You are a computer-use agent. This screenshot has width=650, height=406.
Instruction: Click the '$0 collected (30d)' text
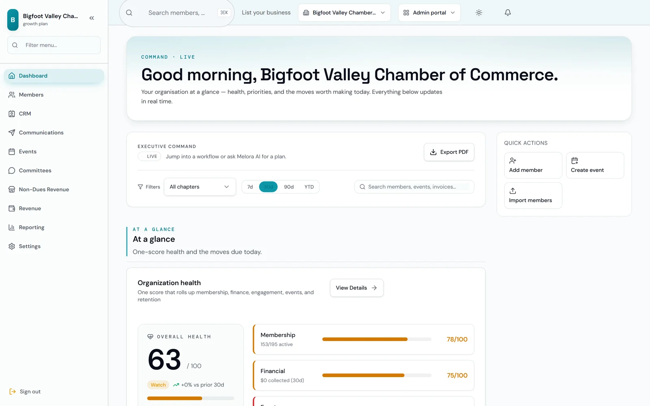(282, 380)
